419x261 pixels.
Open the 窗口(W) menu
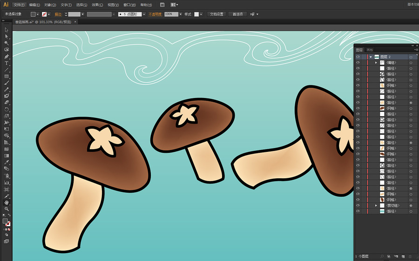(129, 5)
